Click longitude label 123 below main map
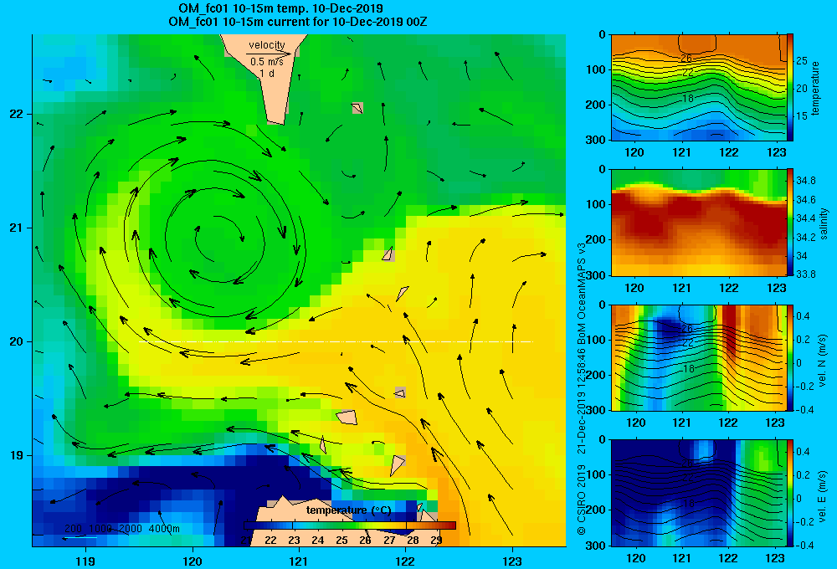This screenshot has height=569, width=837. point(512,561)
